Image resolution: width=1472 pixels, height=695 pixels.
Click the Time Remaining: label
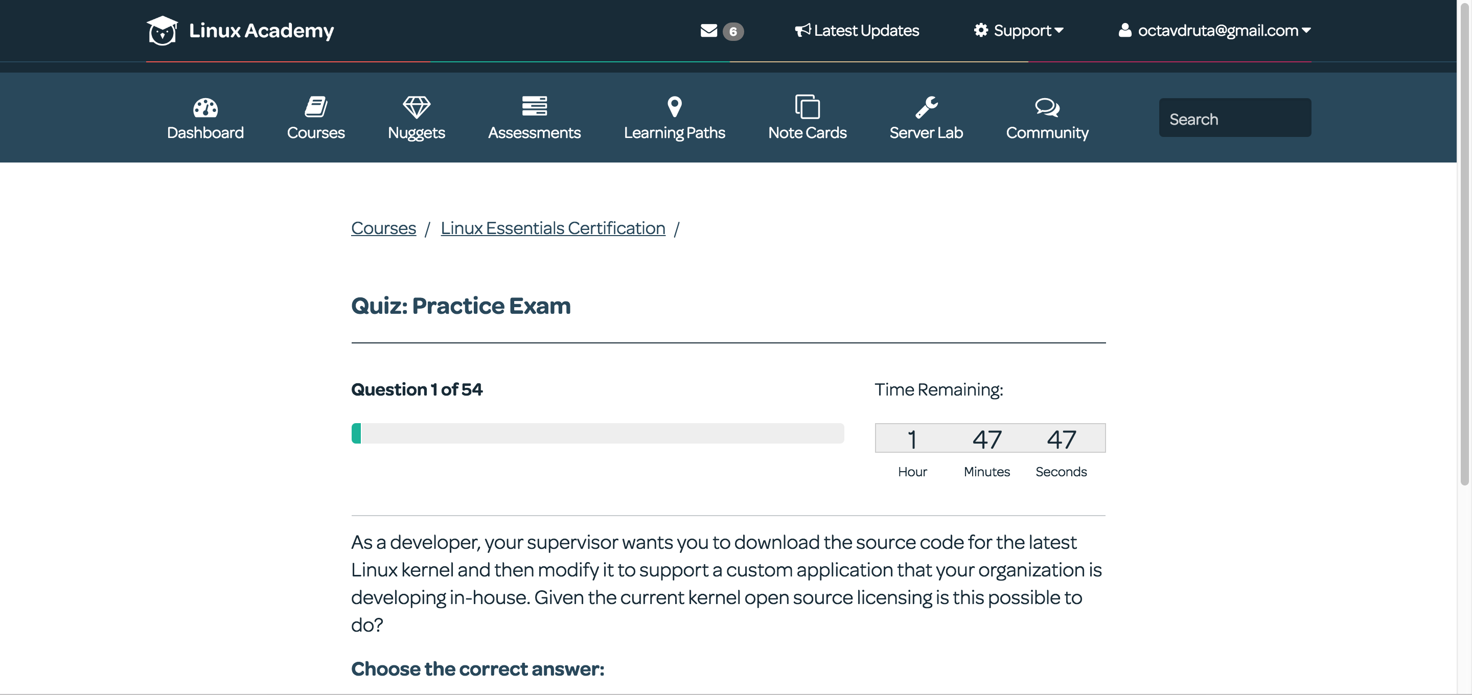pos(938,390)
